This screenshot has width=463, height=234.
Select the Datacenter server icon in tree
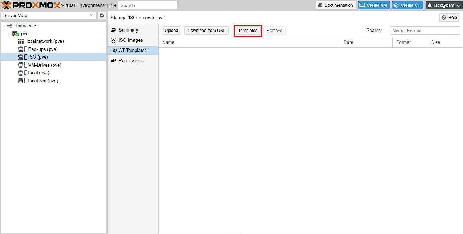tap(9, 26)
